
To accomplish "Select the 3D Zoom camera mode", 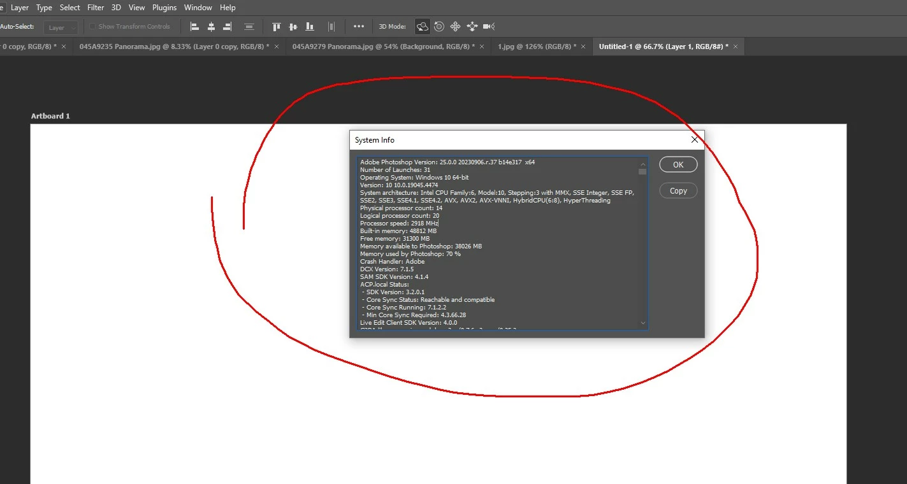I will tap(489, 27).
